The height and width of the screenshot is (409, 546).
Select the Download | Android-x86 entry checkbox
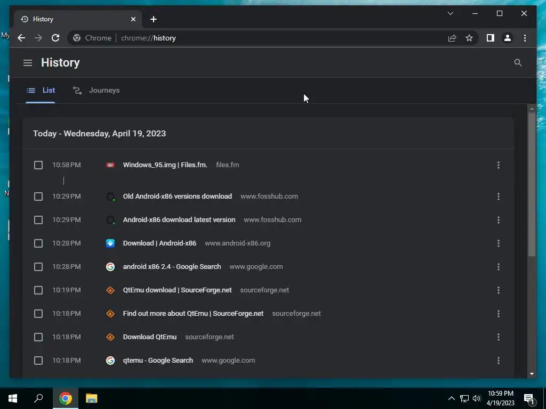coord(38,243)
